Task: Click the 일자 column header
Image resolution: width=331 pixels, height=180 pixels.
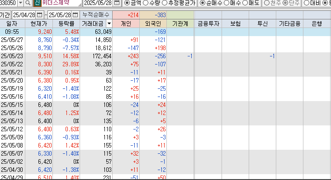Action: click(12, 23)
